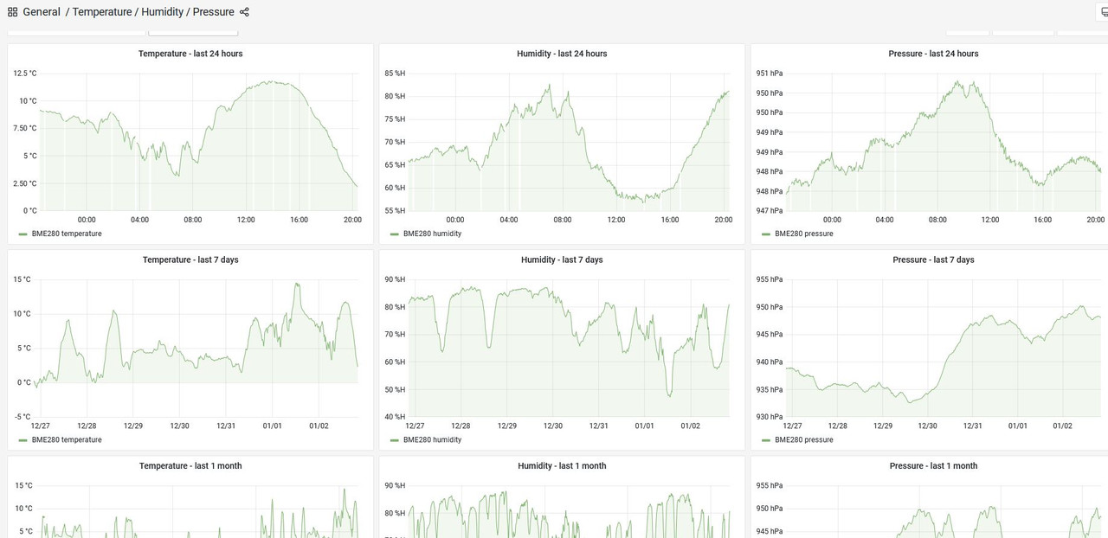
Task: Click the 12/31 date label under Pressure 7 days
Action: [x=973, y=426]
